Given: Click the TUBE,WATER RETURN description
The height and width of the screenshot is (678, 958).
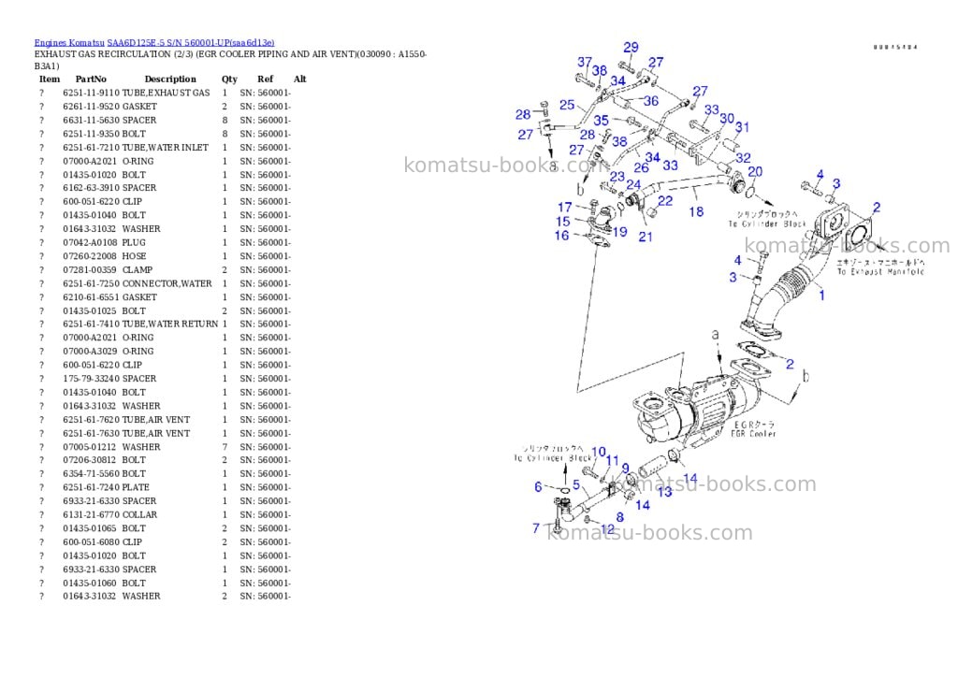Looking at the screenshot, I should click(x=170, y=324).
